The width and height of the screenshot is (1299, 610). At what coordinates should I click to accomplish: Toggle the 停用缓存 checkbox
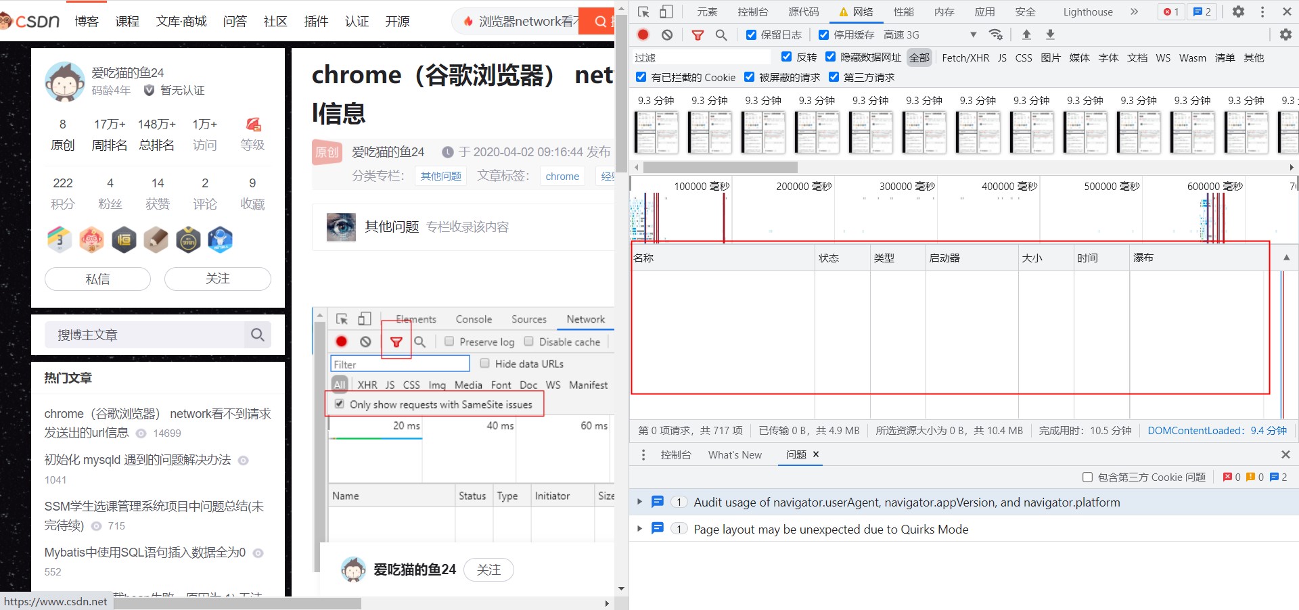click(x=823, y=34)
